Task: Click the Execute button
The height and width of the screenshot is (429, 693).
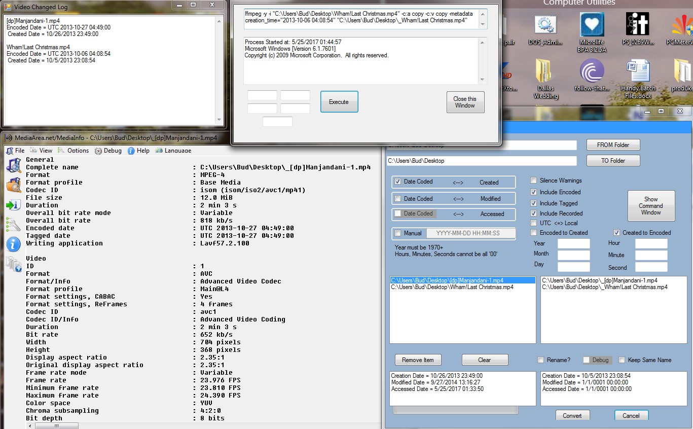Action: [x=339, y=102]
